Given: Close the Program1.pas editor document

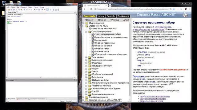Looking at the screenshot, I should (76, 12).
